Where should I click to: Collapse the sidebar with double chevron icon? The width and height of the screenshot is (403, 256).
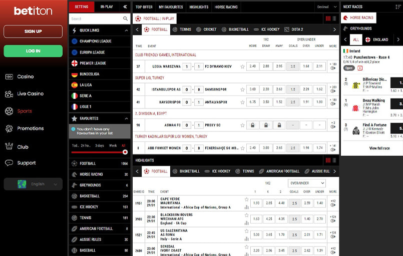point(125,7)
